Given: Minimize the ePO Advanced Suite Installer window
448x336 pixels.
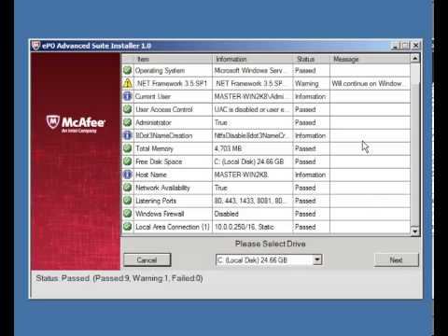Looking at the screenshot, I should [395, 46].
